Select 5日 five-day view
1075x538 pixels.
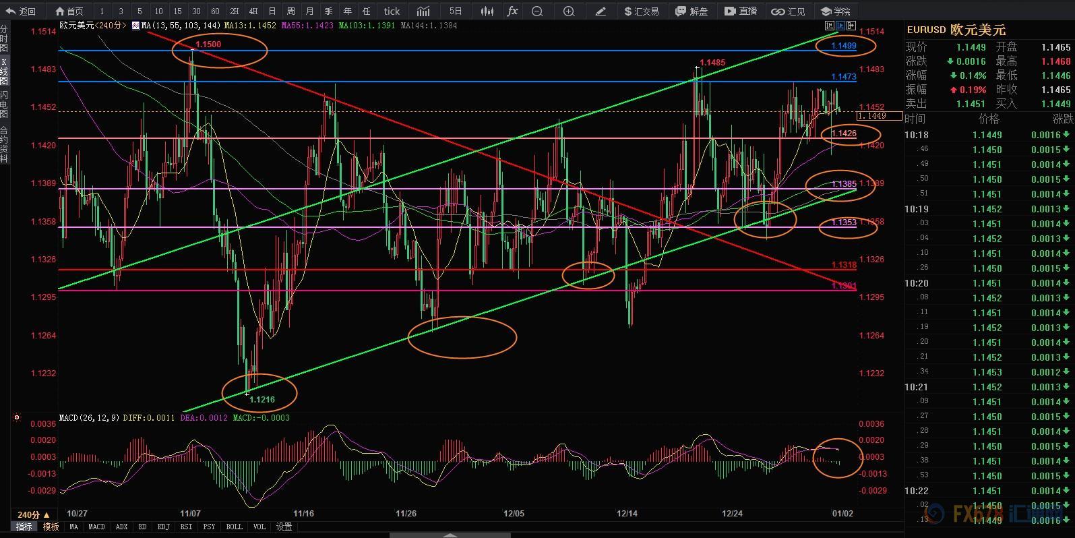[456, 11]
